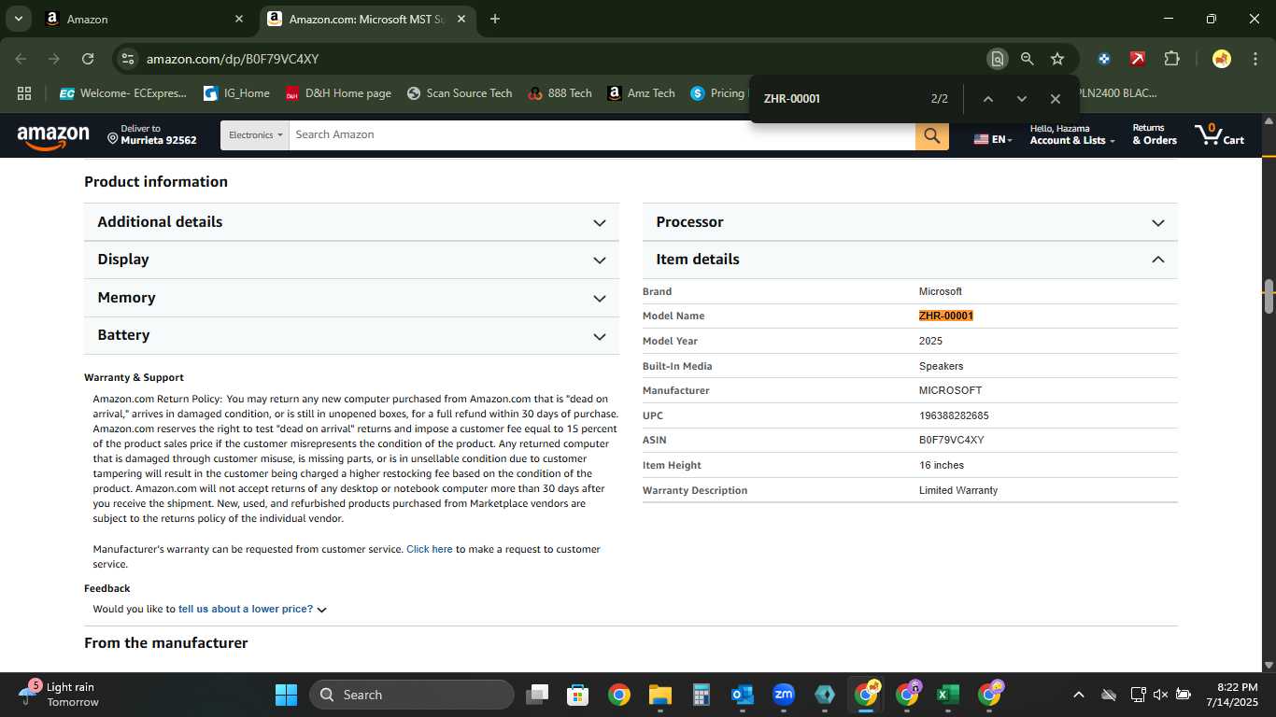The width and height of the screenshot is (1276, 717).
Task: Reload the page with the refresh icon
Action: 88,59
